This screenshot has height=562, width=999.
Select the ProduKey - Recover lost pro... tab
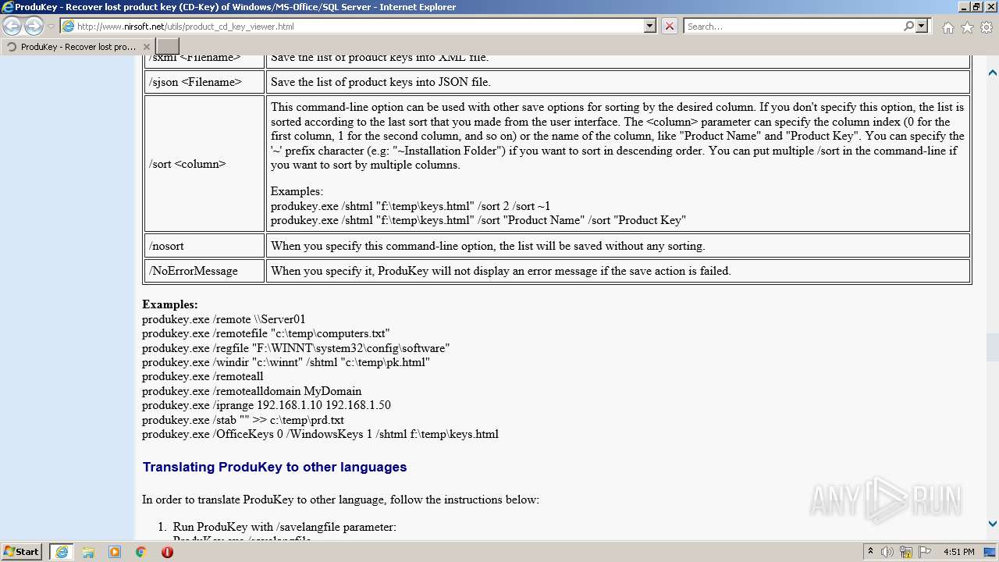[x=78, y=47]
